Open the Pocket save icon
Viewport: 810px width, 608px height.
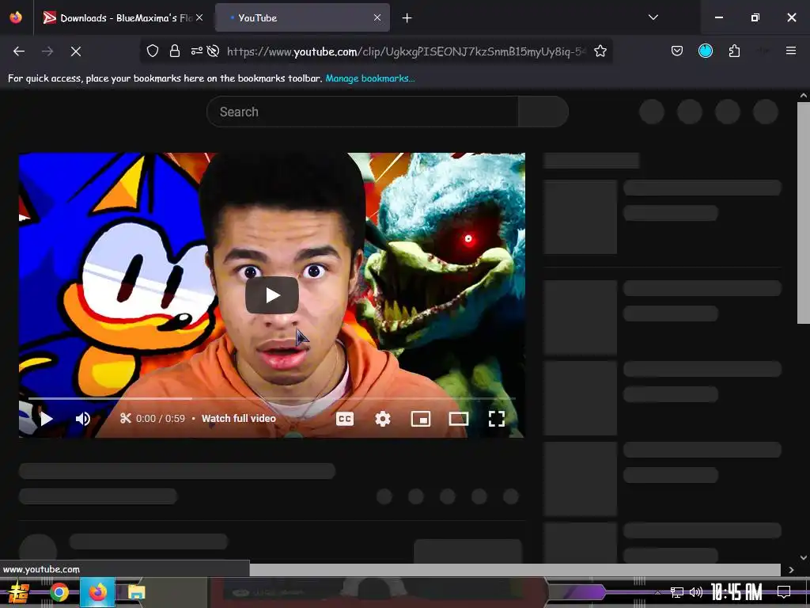tap(677, 51)
